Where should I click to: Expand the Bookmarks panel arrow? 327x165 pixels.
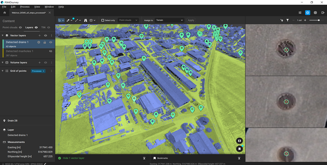pos(239,158)
